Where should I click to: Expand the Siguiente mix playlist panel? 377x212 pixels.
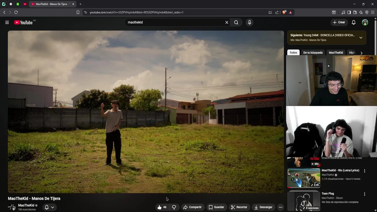361,38
